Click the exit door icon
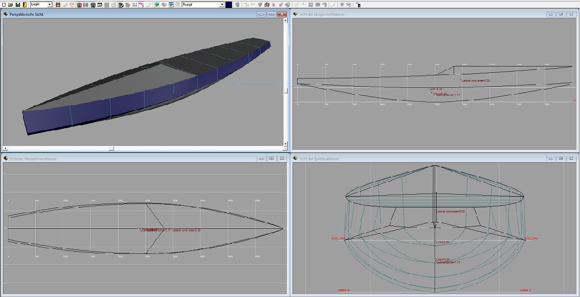Viewport: 580px width, 297px height. [25, 4]
